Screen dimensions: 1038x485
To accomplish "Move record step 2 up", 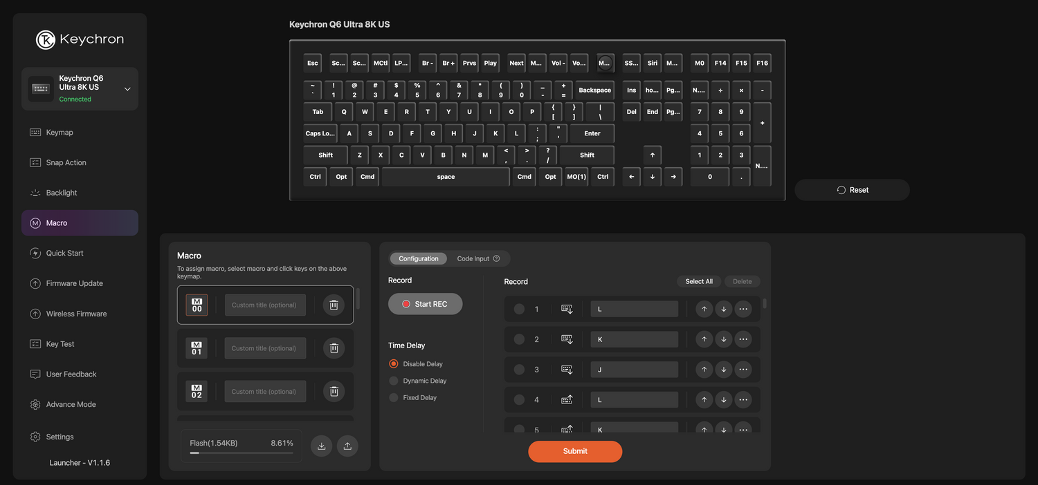I will click(x=704, y=339).
